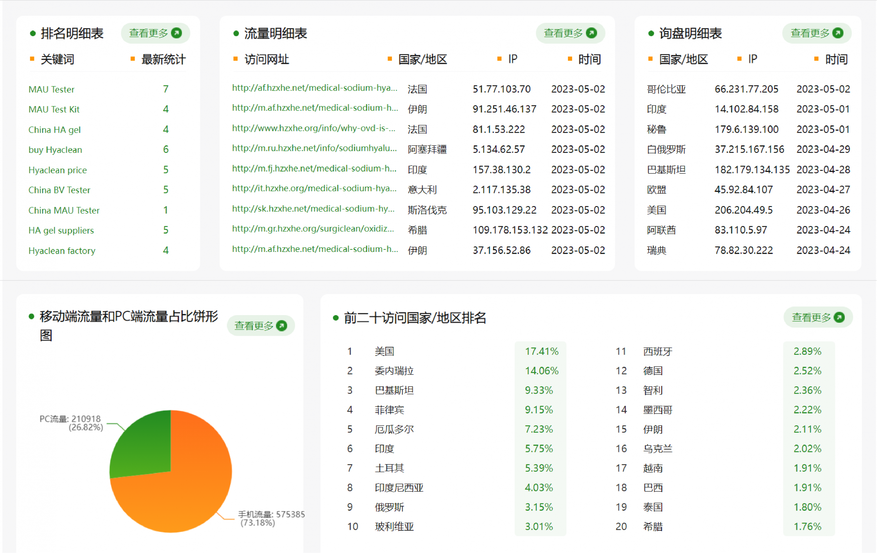The width and height of the screenshot is (877, 553).
Task: Open the Hyaclean price keyword
Action: point(58,170)
